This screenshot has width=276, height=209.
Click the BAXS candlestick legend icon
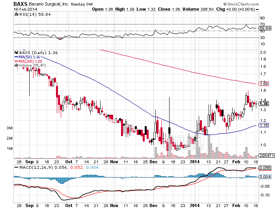[17, 53]
